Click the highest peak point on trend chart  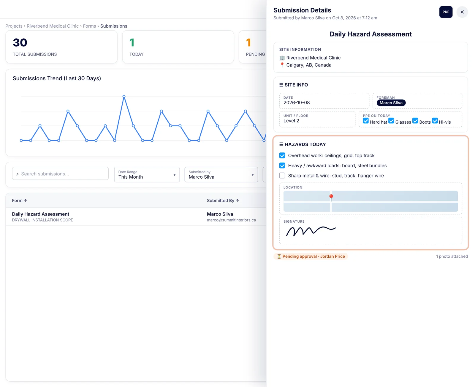pyautogui.click(x=124, y=96)
